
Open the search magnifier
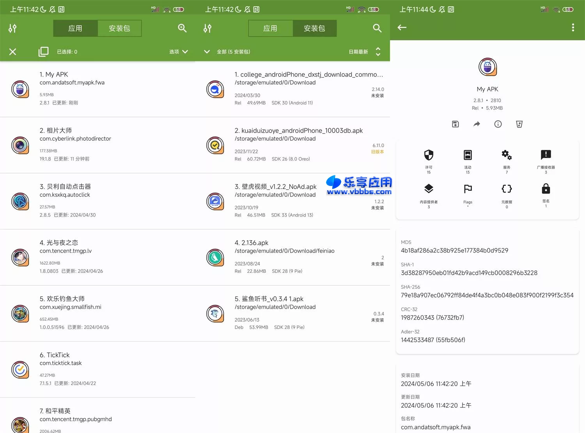[x=182, y=28]
